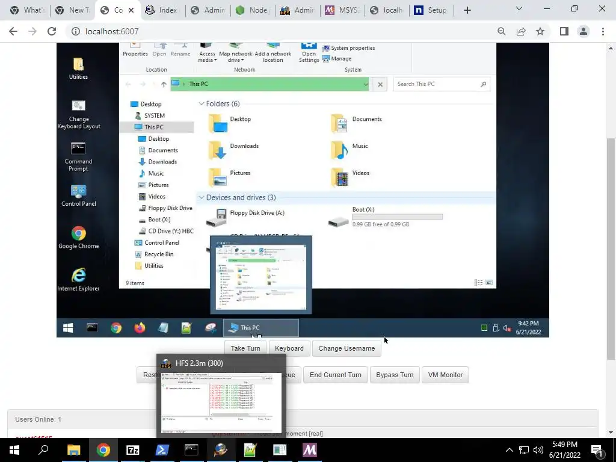The image size is (616, 462).
Task: Click Properties in the Explorer ribbon
Action: (135, 50)
